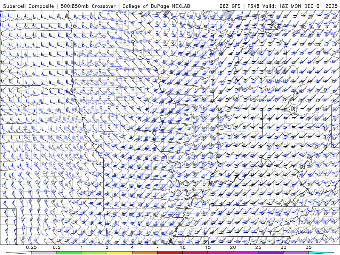Select the orange color bar segment

click(x=144, y=253)
